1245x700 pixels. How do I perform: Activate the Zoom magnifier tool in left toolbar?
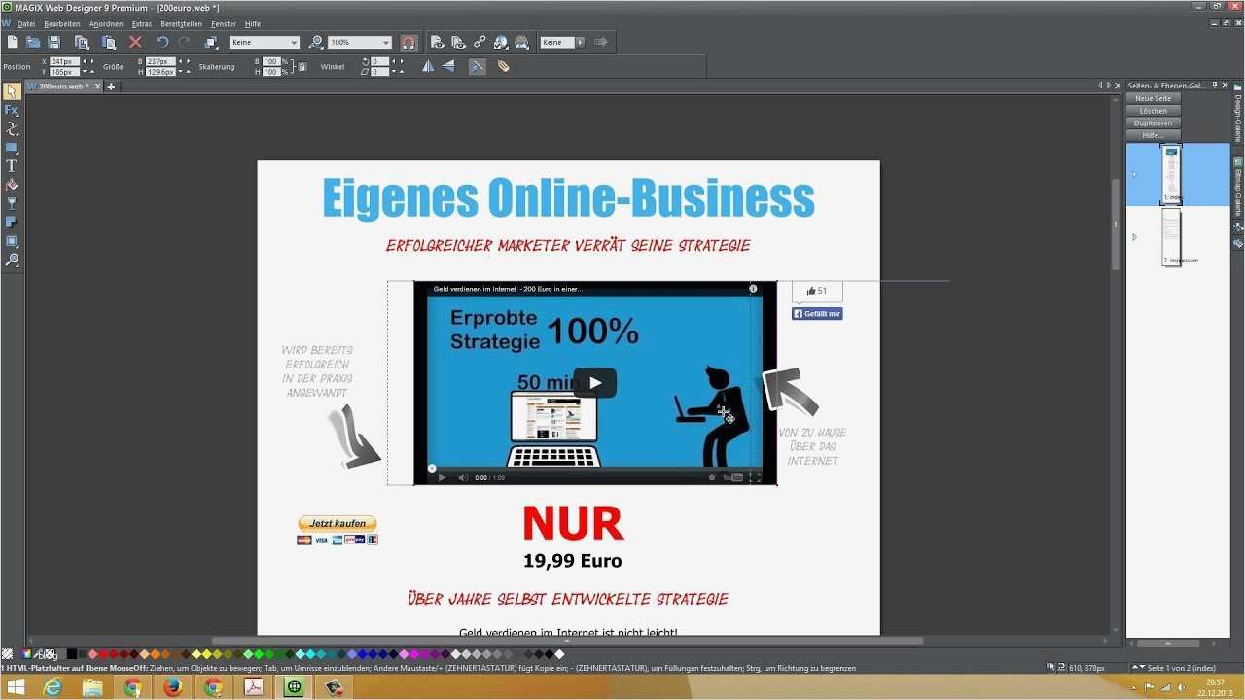click(12, 260)
